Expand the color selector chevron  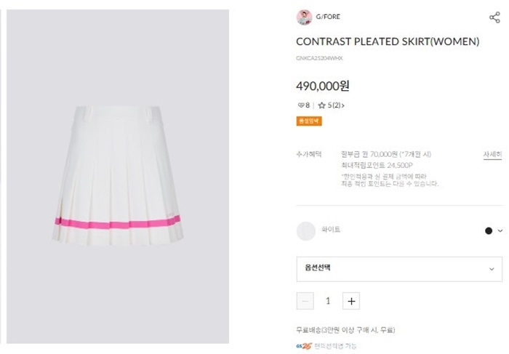pyautogui.click(x=500, y=231)
